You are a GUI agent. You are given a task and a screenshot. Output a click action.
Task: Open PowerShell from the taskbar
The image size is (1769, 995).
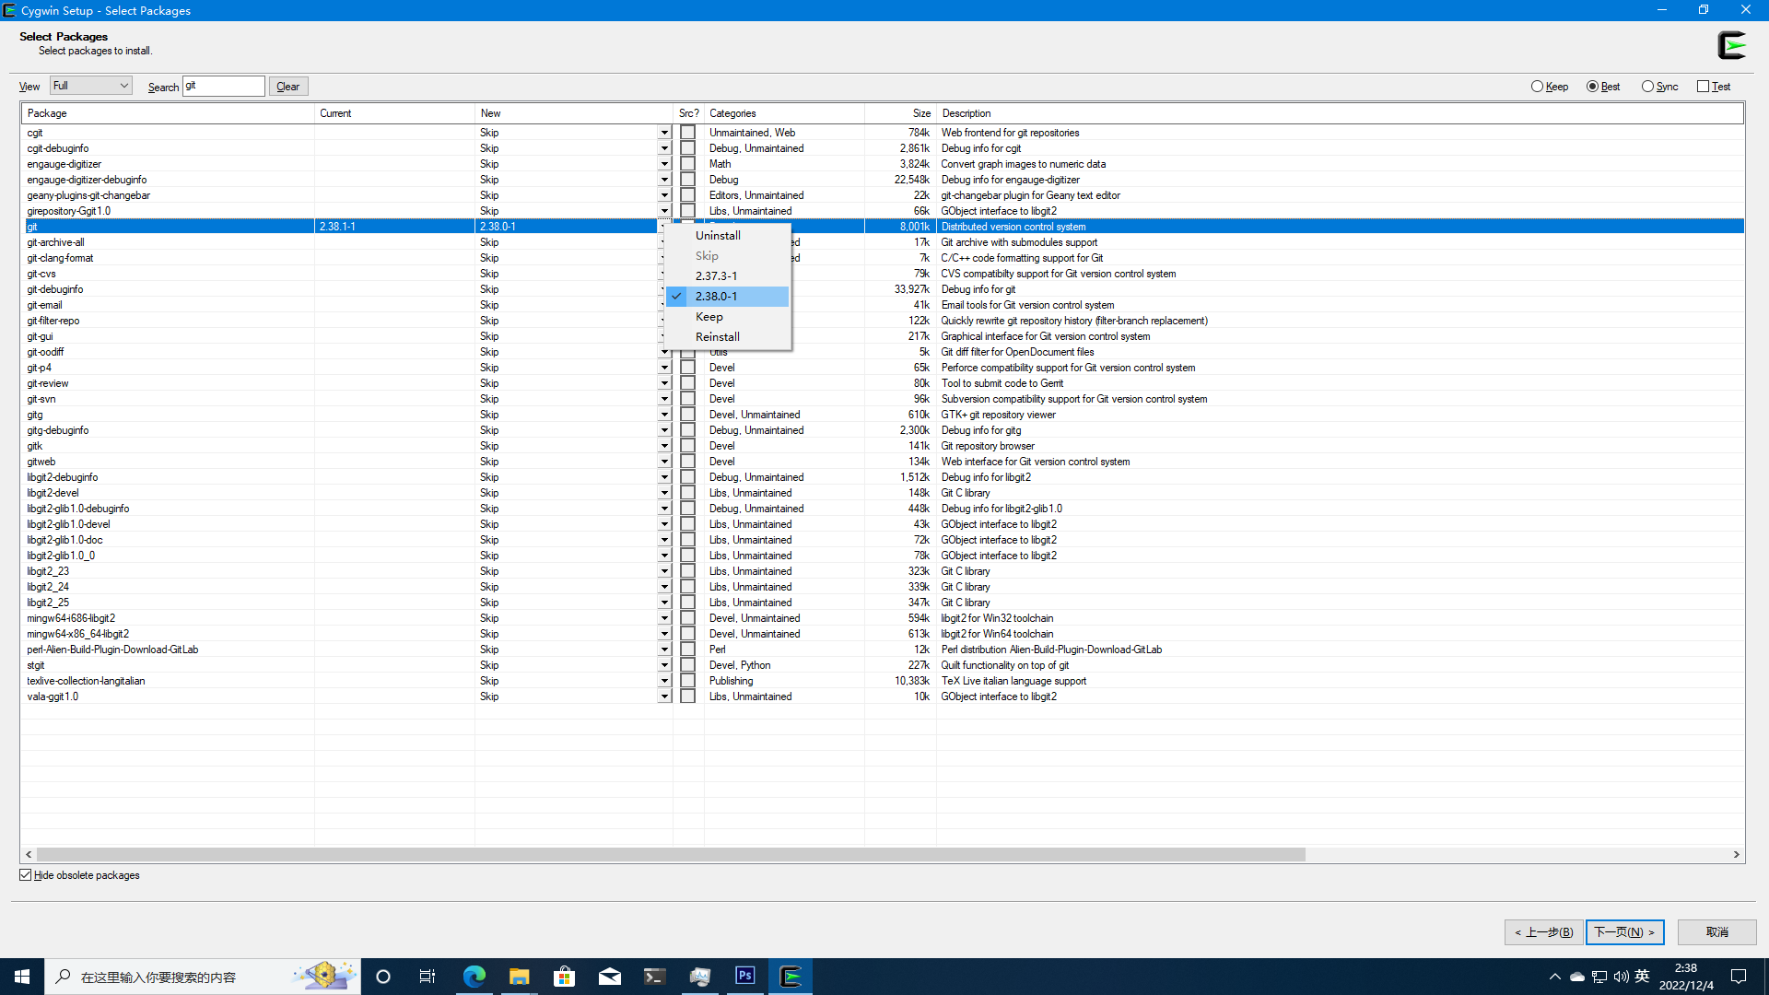[654, 976]
